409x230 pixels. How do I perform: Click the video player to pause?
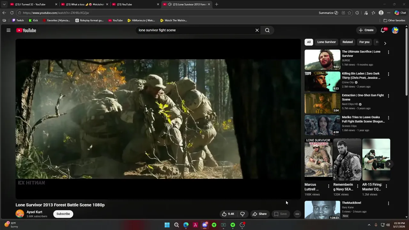[x=158, y=119]
